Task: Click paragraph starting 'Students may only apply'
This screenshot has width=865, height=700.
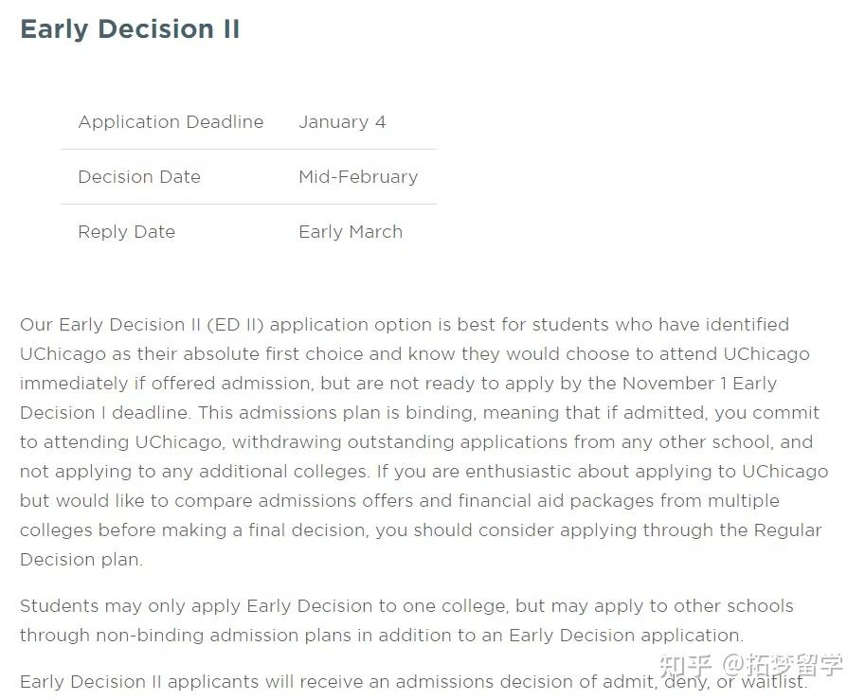Action: 406,620
